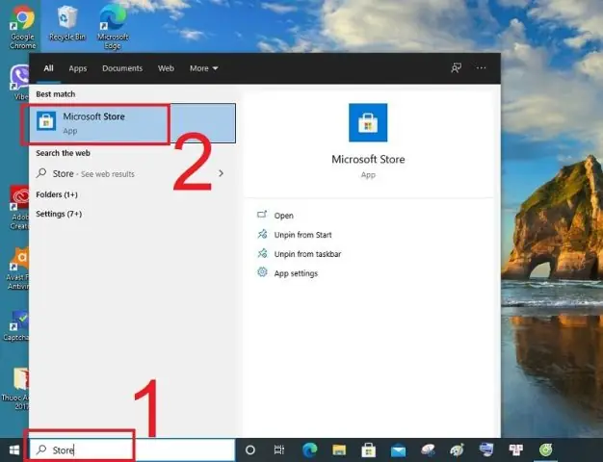Open File Explorer from the taskbar
603x462 pixels.
point(339,449)
